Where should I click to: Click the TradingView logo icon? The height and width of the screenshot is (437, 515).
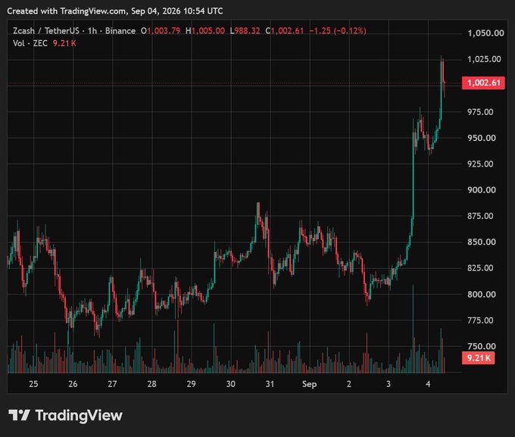point(19,415)
